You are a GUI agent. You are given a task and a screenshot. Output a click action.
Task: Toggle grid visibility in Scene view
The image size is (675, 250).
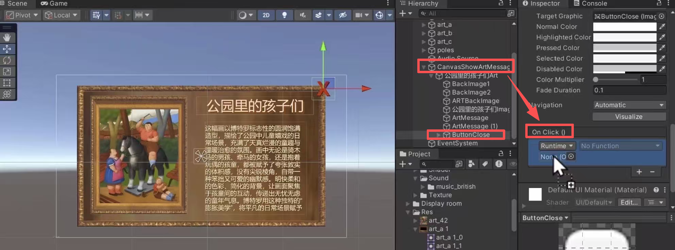96,15
